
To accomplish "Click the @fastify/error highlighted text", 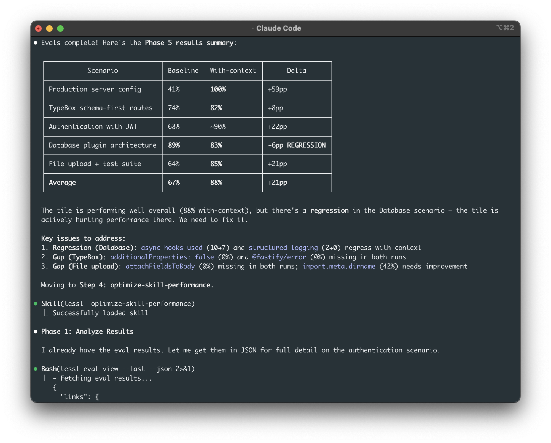I will click(279, 257).
